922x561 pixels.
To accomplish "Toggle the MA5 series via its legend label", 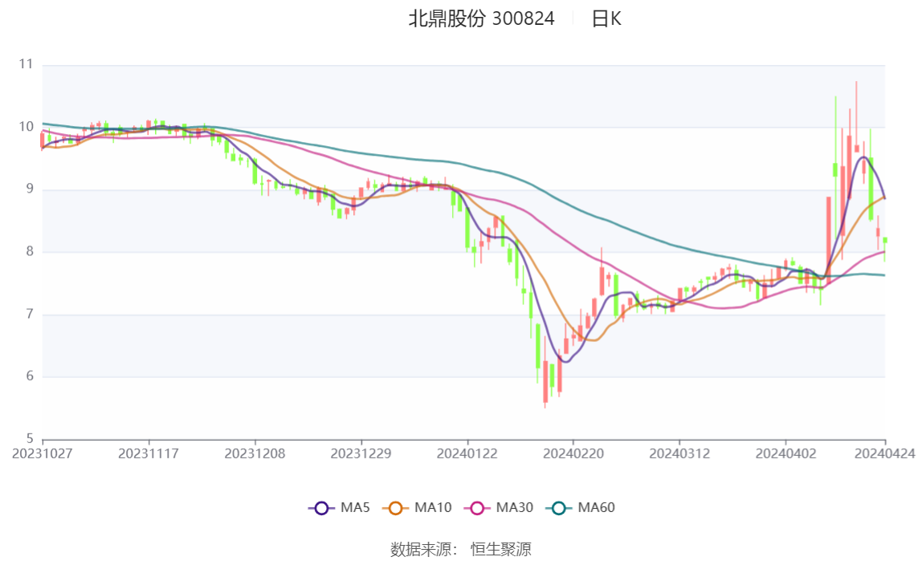I will pyautogui.click(x=356, y=508).
